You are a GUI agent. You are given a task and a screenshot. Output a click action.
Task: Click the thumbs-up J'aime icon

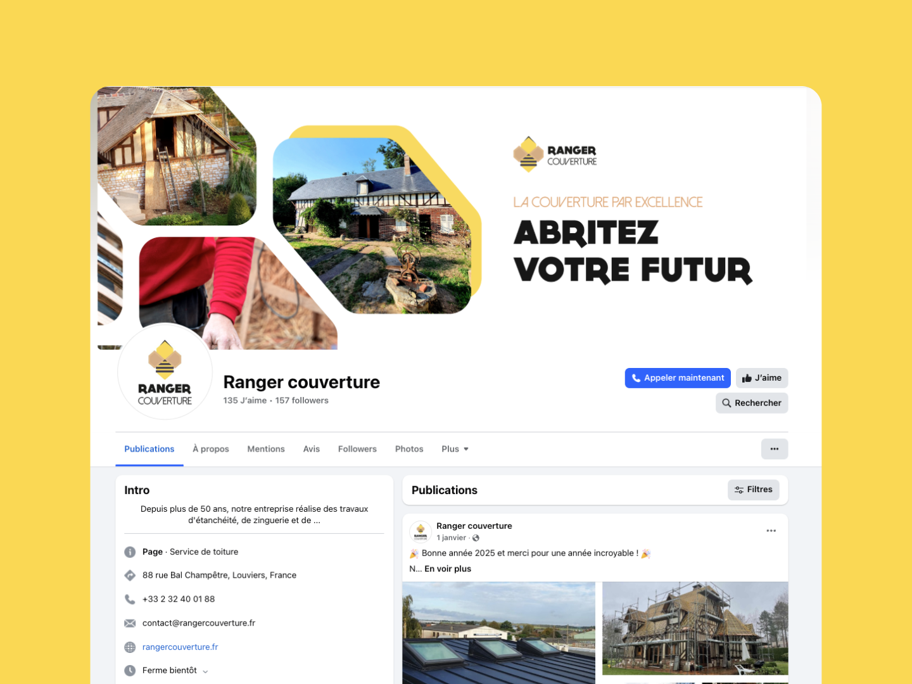tap(747, 378)
